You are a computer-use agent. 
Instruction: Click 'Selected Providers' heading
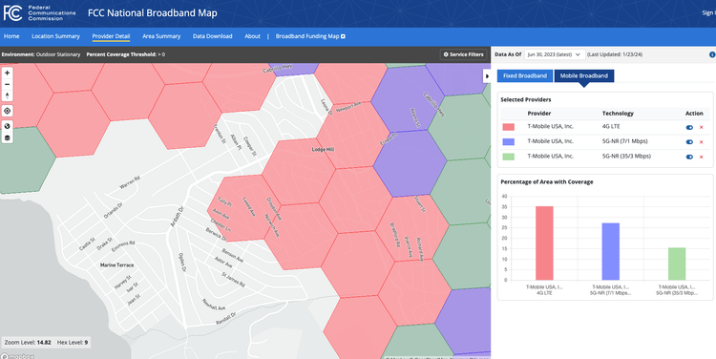(526, 99)
